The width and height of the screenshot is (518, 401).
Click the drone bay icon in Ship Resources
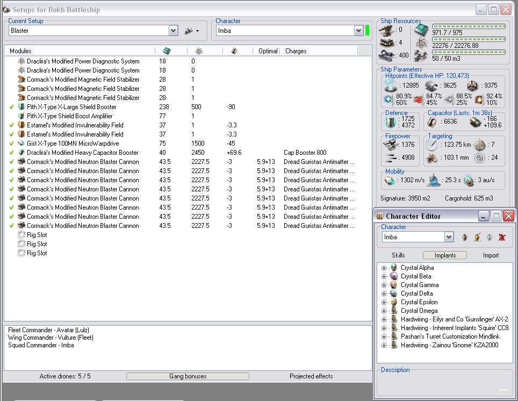click(421, 56)
